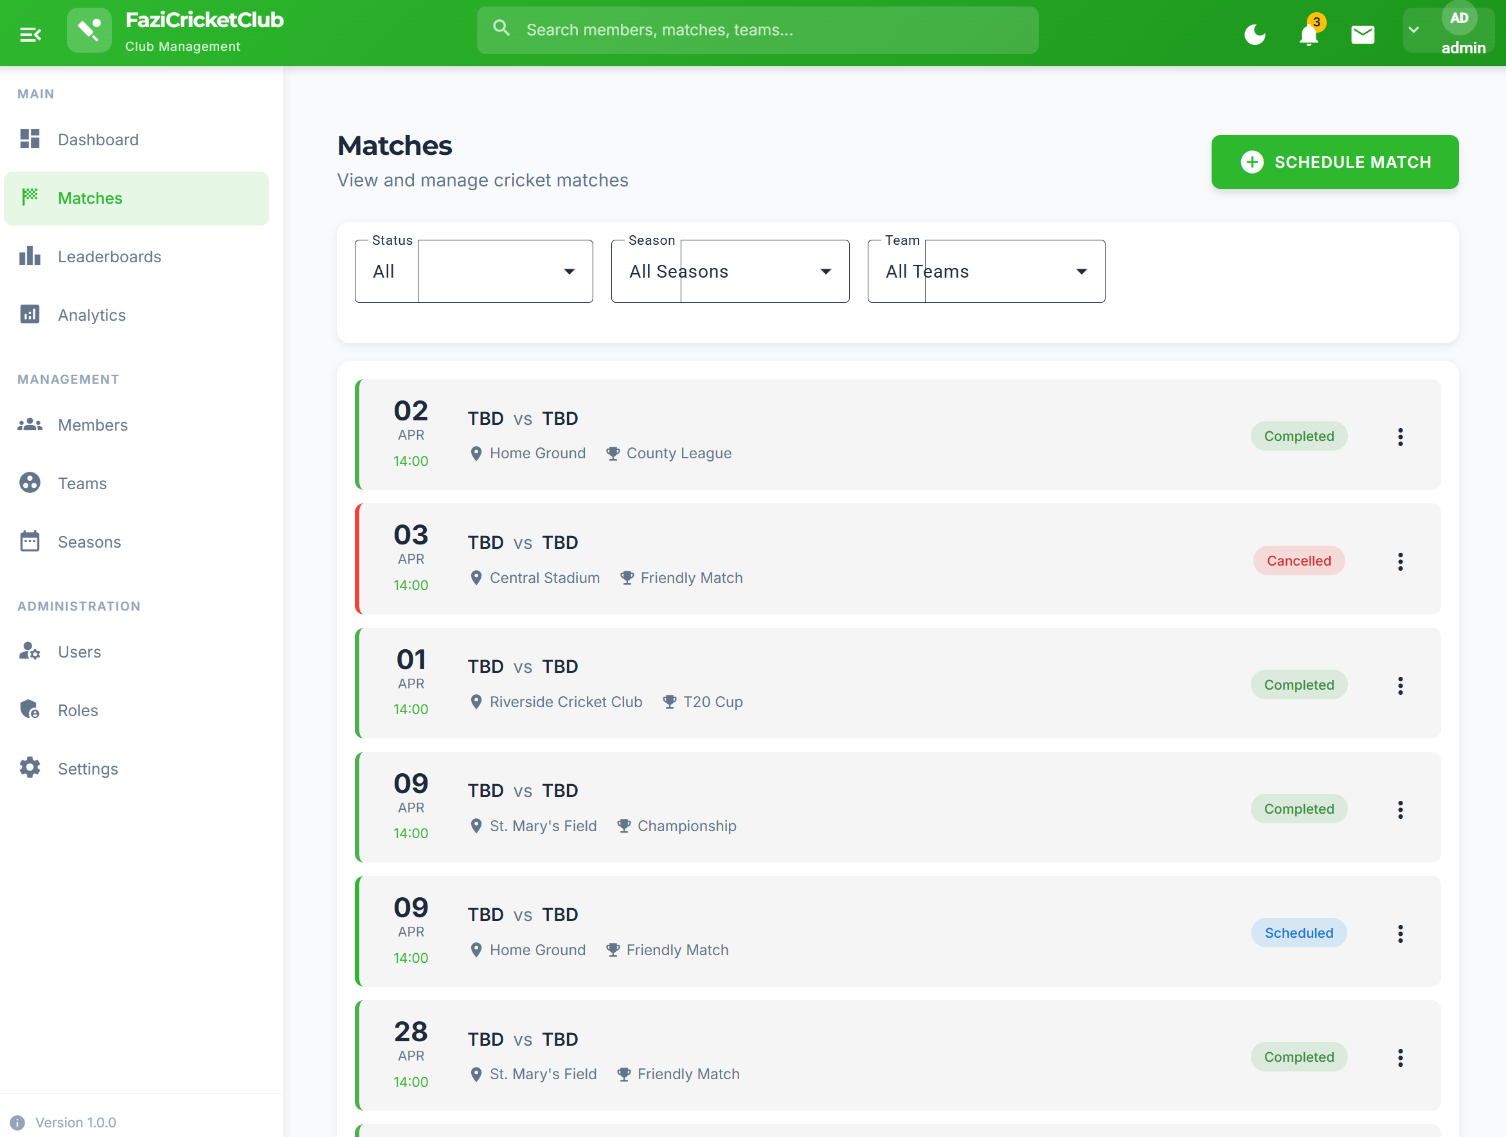Open notifications bell with 3 badge
The height and width of the screenshot is (1137, 1506).
(1309, 34)
